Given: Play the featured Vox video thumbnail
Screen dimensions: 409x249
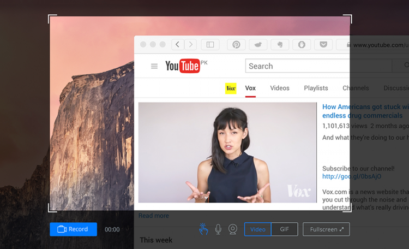Looking at the screenshot, I should (227, 152).
